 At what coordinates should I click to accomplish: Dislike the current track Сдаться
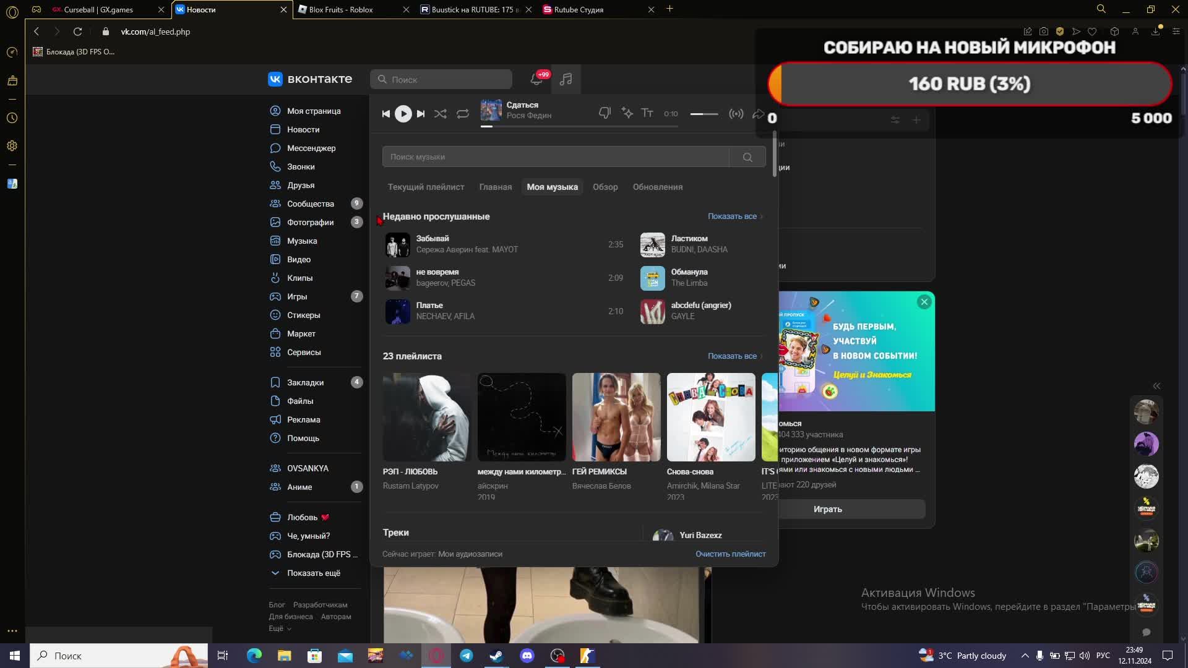pos(605,113)
